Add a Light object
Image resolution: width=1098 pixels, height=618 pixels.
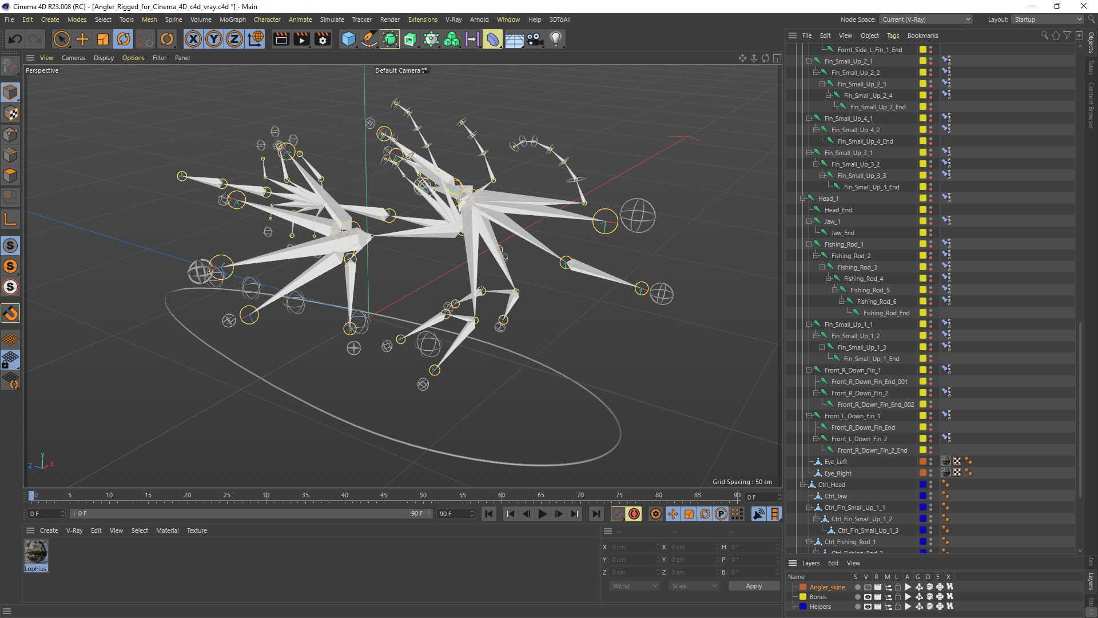(x=556, y=39)
